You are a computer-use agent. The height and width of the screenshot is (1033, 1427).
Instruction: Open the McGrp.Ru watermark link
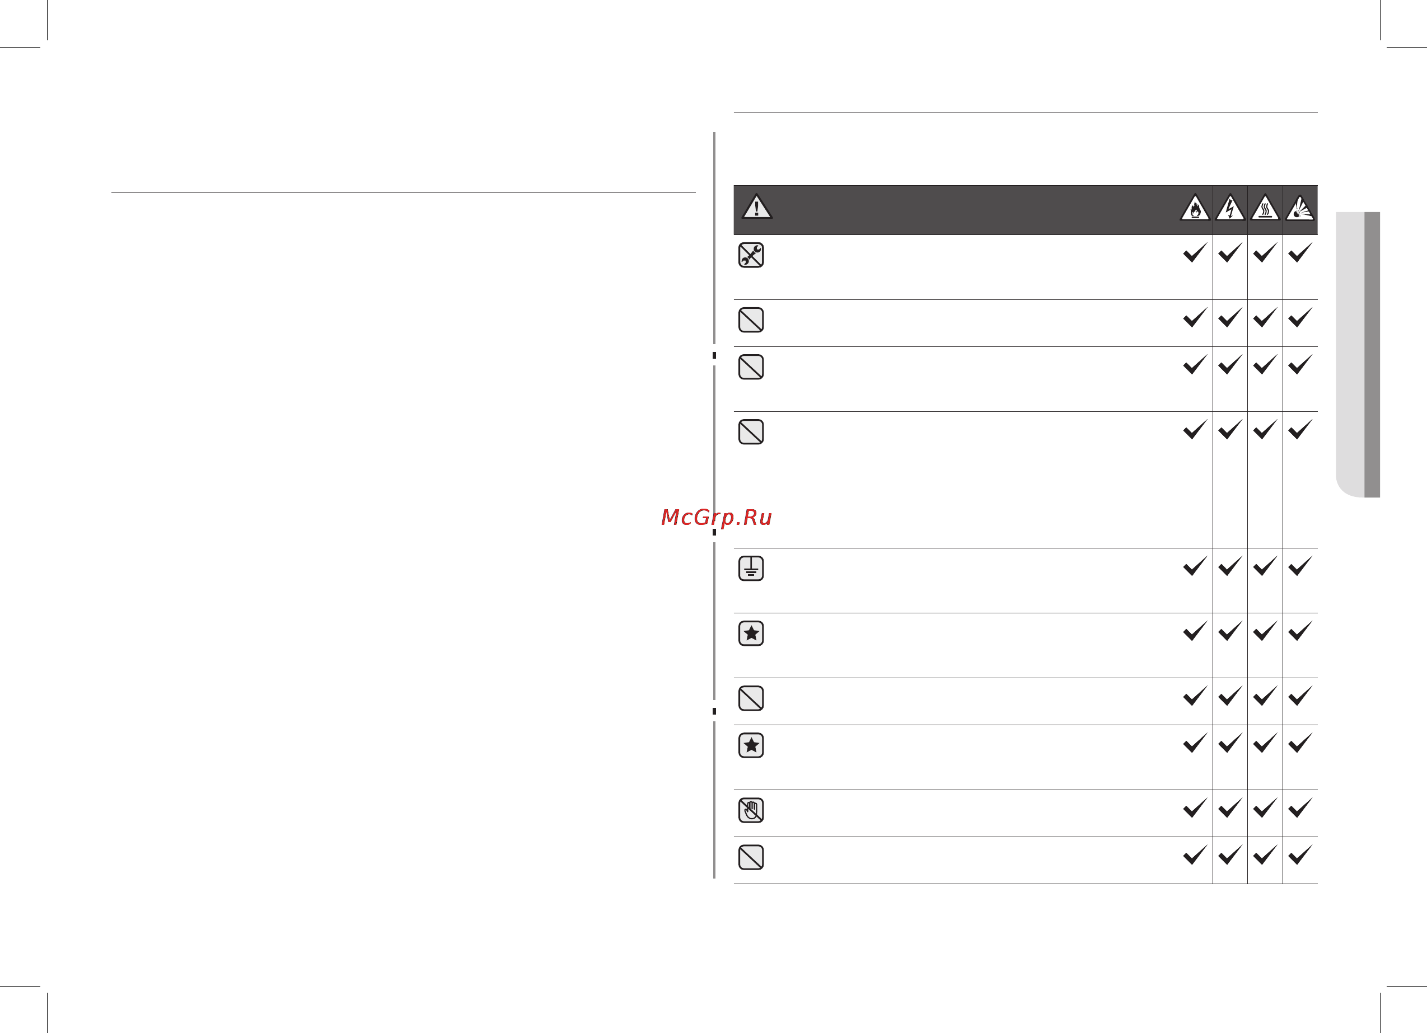(x=716, y=517)
